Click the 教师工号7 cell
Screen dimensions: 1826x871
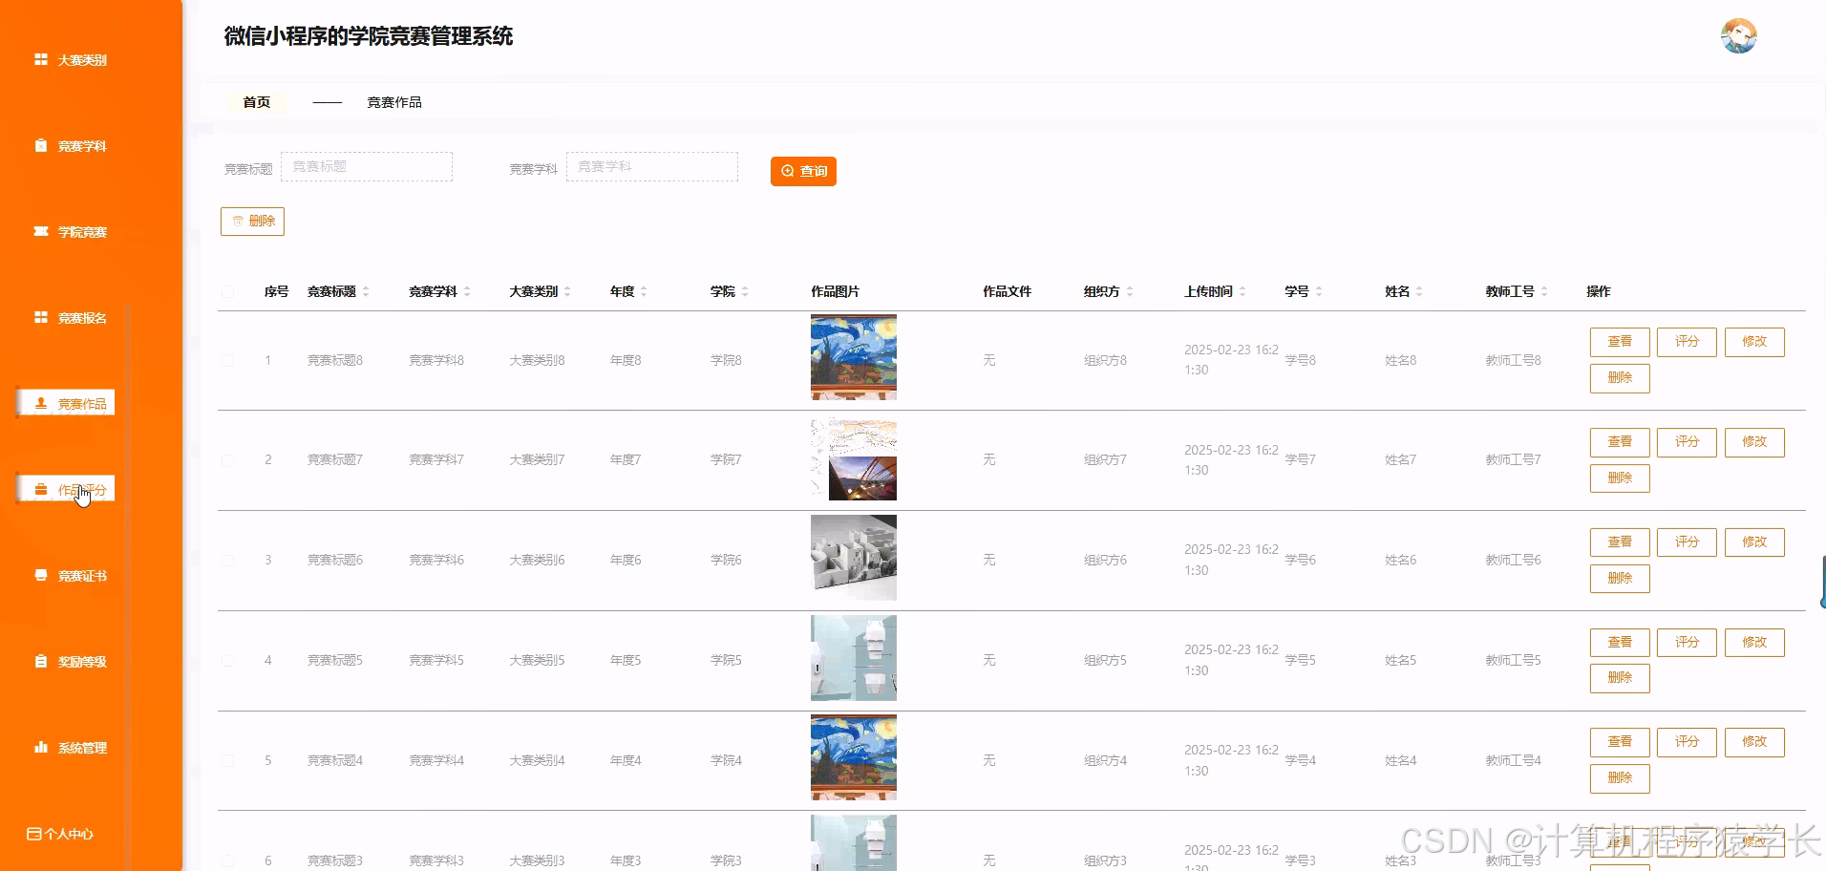click(x=1513, y=460)
